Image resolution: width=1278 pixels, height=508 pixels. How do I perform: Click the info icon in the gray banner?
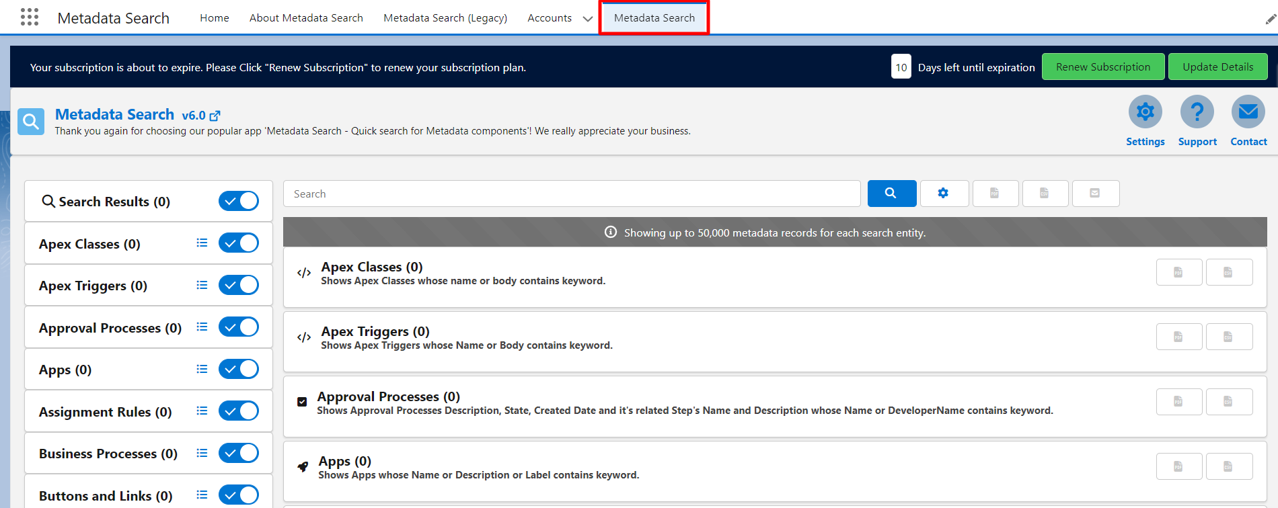click(x=611, y=232)
